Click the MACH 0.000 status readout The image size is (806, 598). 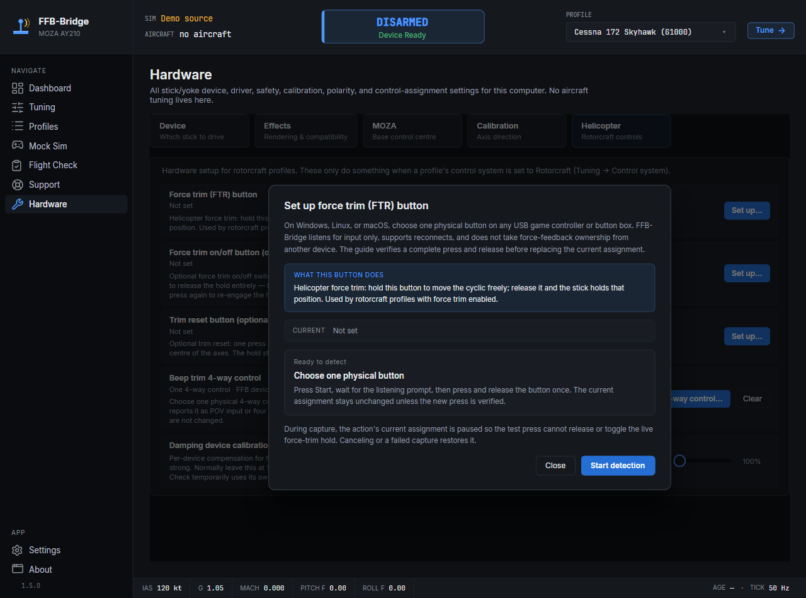pos(262,588)
